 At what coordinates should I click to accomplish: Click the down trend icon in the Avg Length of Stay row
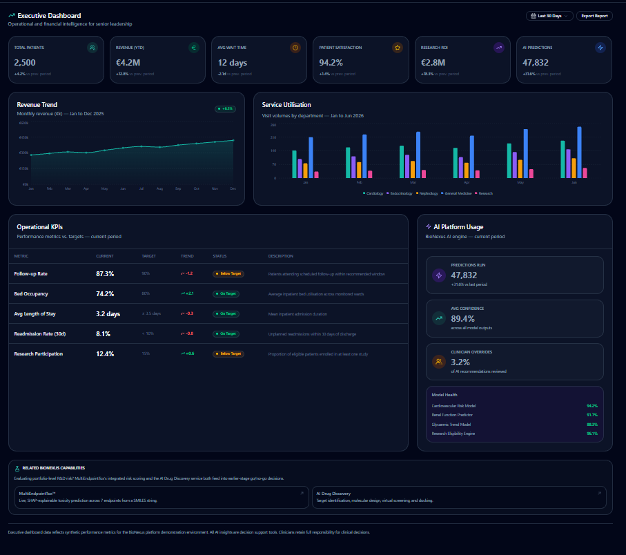coord(182,313)
